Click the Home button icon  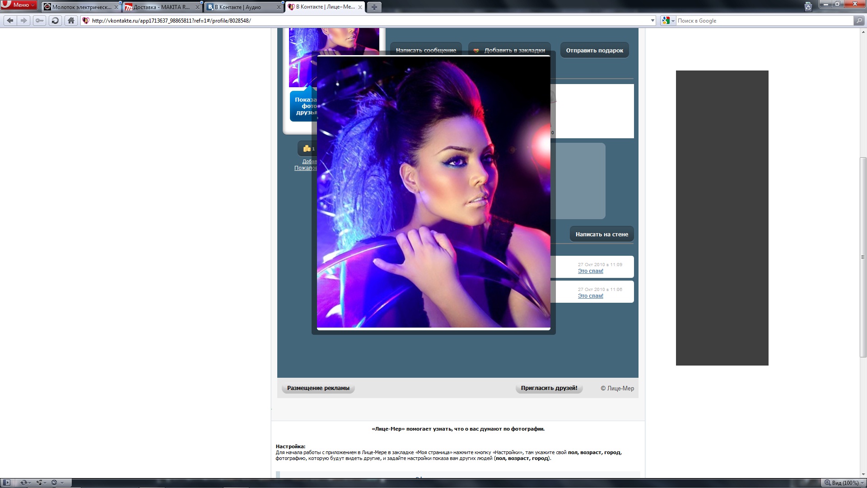(71, 20)
